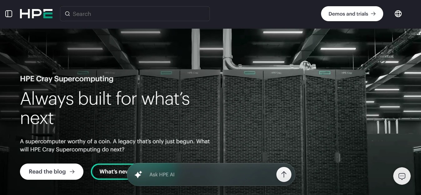Screen dimensions: 421x195
Task: Click the Always built for what's next headline
Action: point(105,108)
